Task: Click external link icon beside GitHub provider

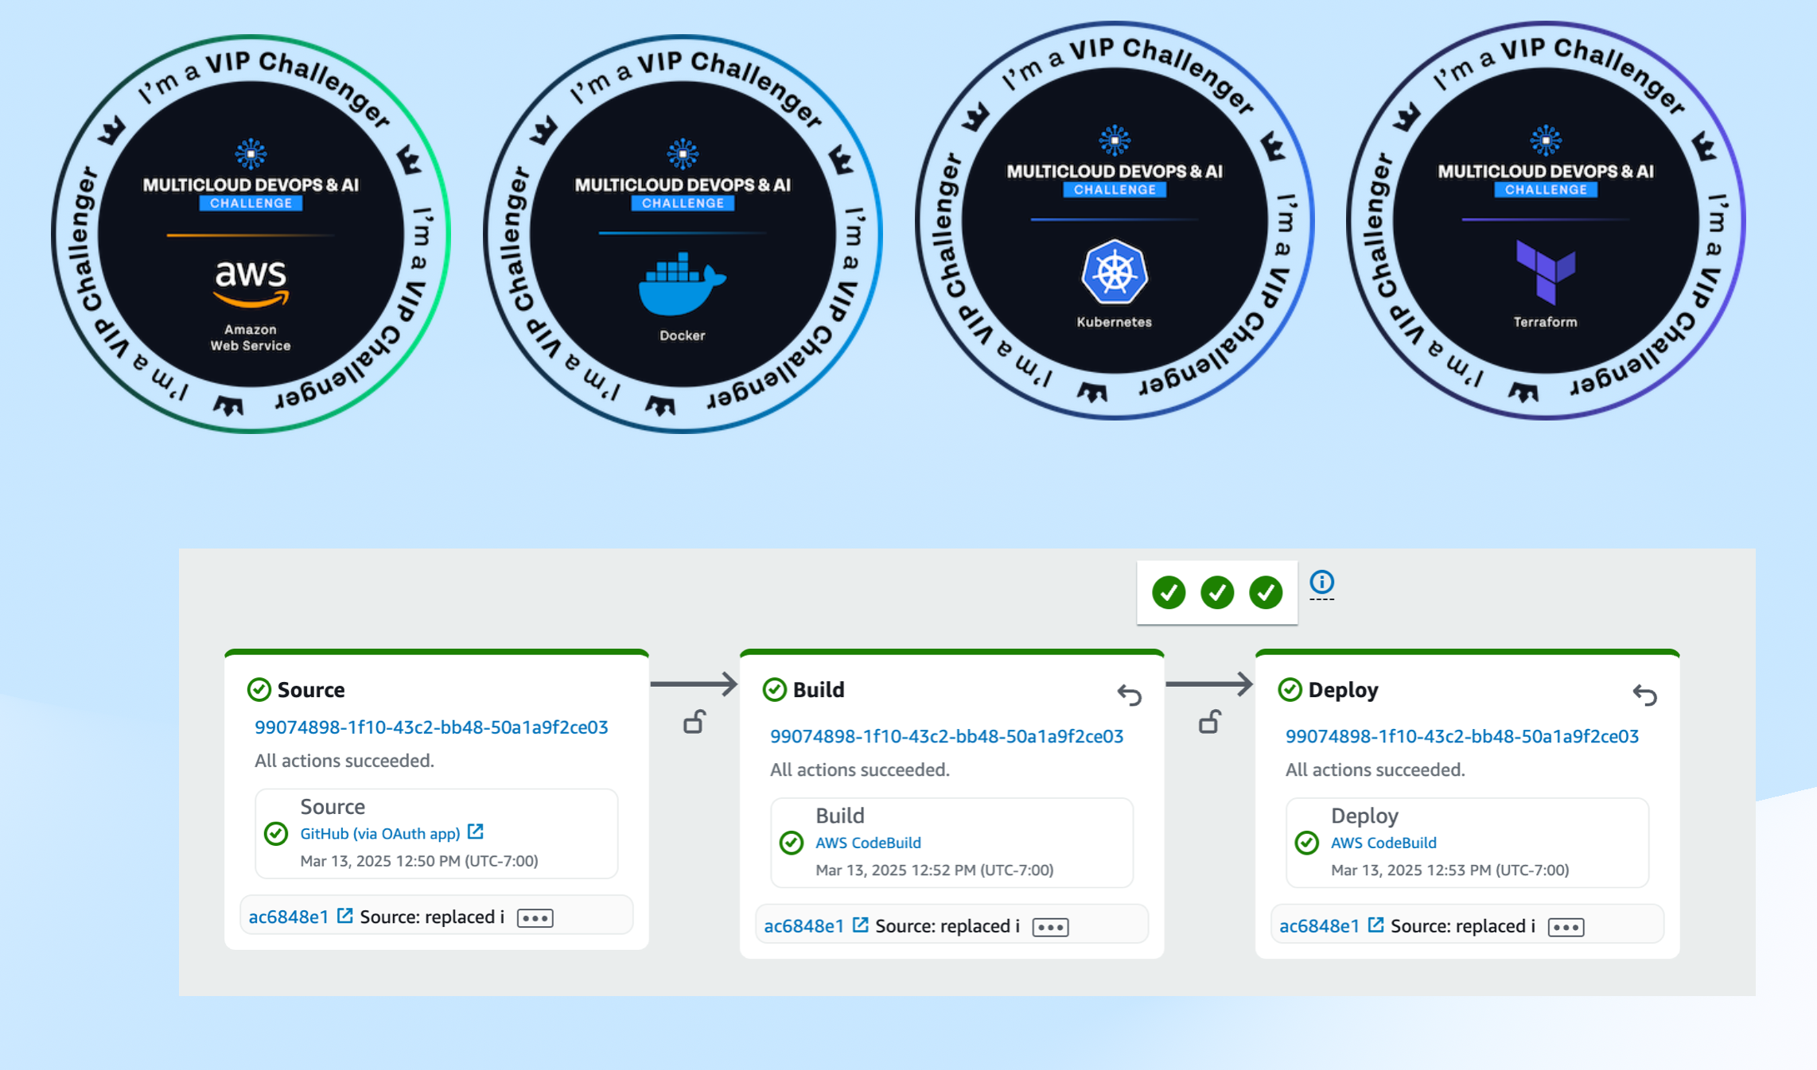Action: (476, 832)
